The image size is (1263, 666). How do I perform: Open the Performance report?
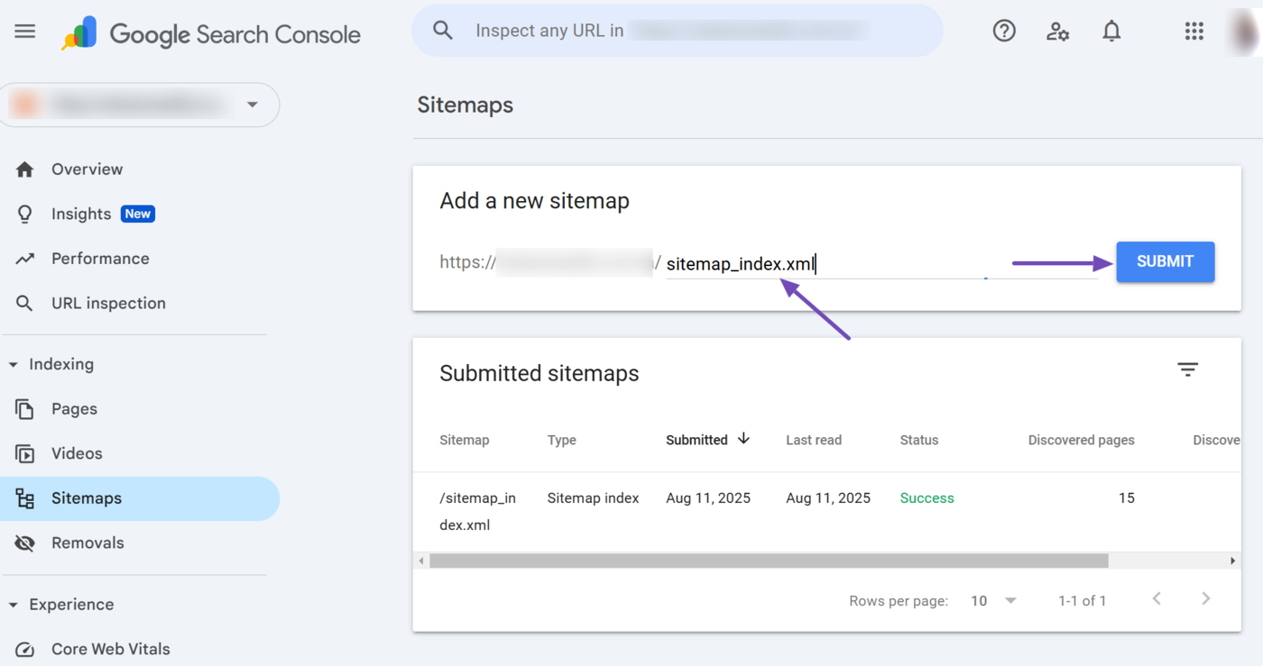point(100,259)
